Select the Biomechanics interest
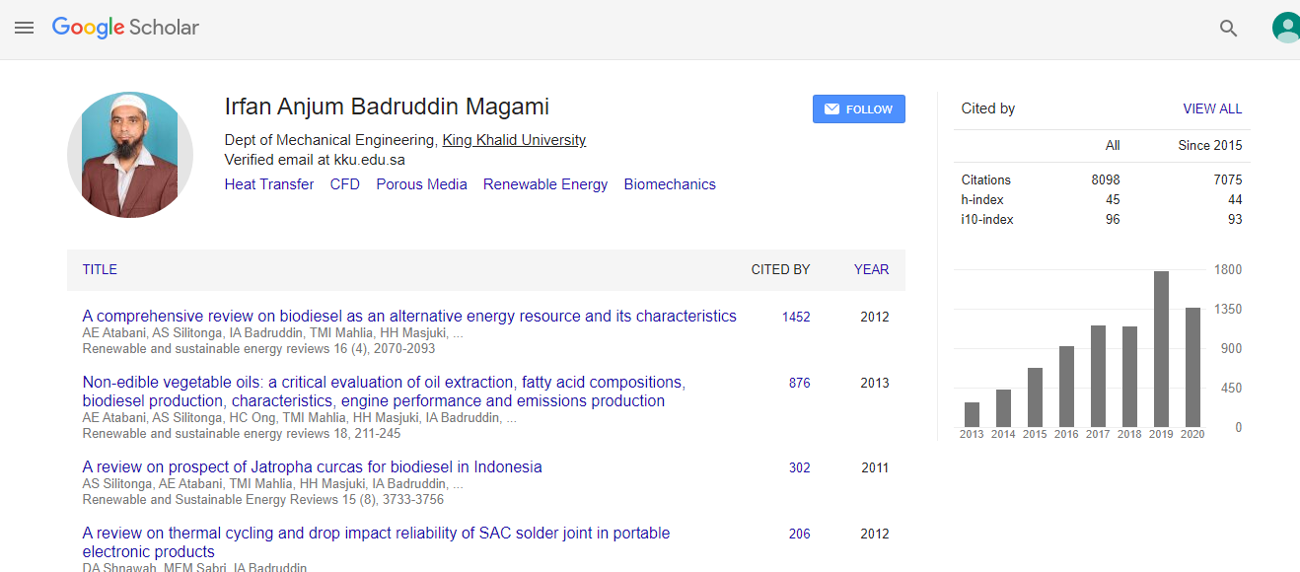This screenshot has height=572, width=1300. (x=670, y=184)
